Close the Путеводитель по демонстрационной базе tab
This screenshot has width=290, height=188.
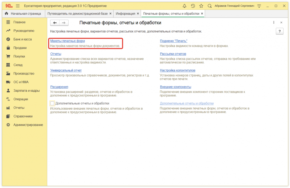point(110,14)
